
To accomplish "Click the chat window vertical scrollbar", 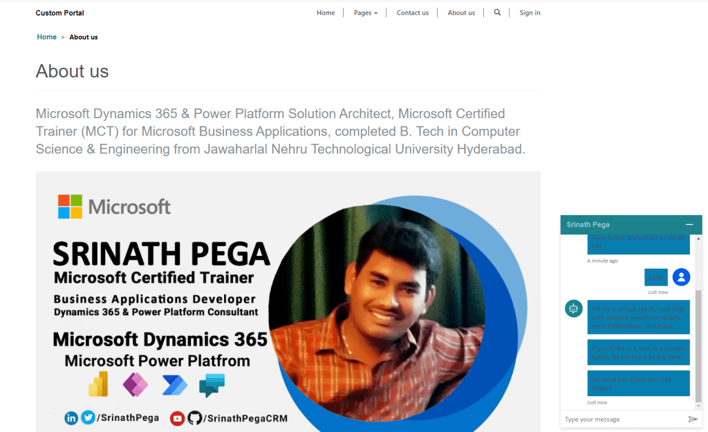I will coord(698,346).
